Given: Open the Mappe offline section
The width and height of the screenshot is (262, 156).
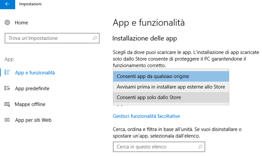Looking at the screenshot, I should 30,104.
